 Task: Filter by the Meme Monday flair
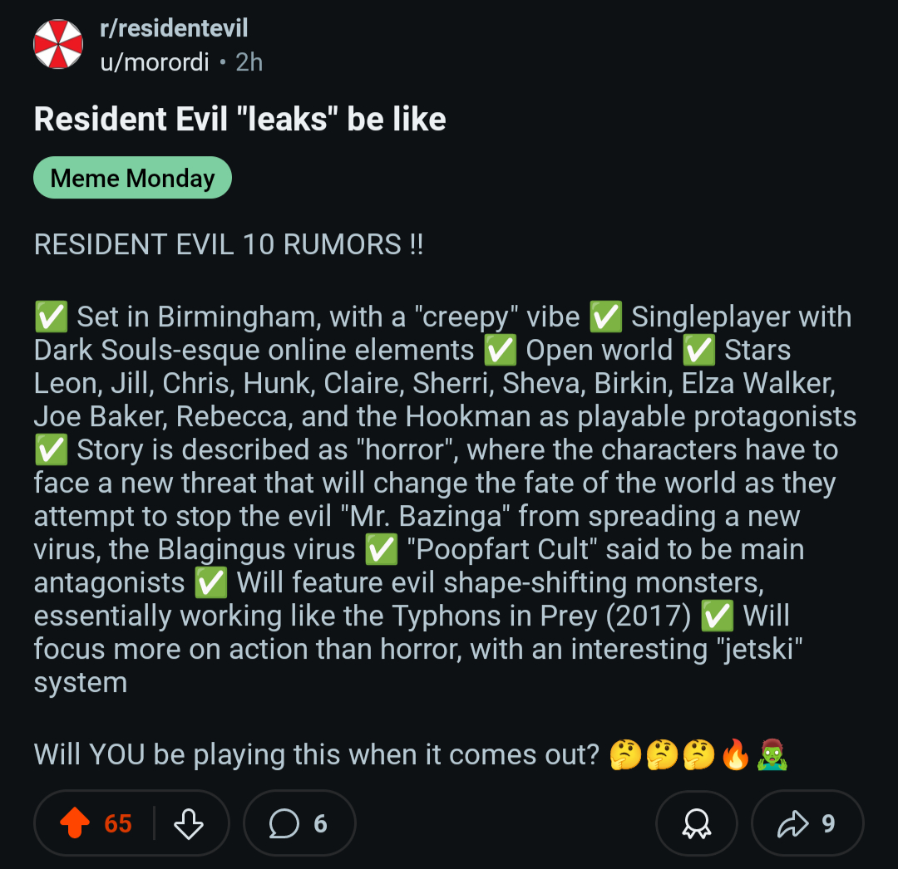coord(132,178)
